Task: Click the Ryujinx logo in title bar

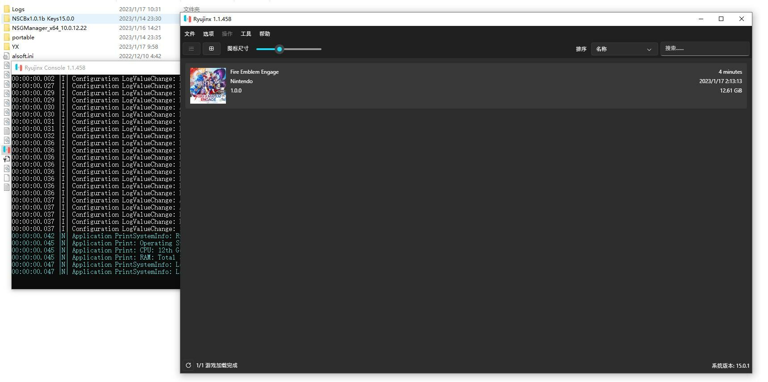Action: pyautogui.click(x=188, y=19)
